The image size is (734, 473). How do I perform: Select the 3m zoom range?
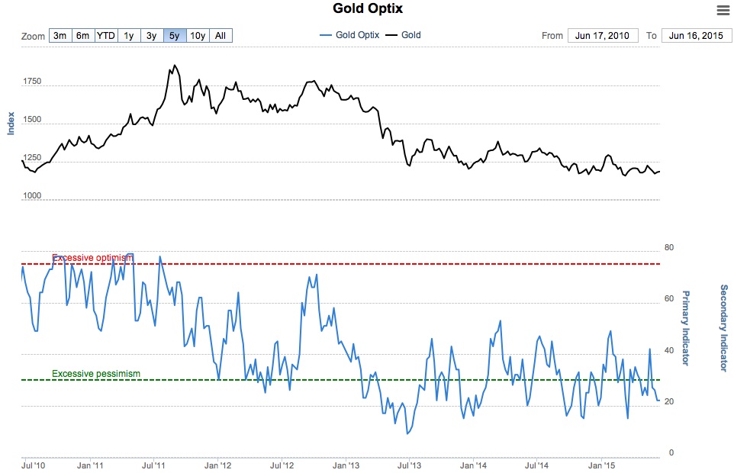click(x=60, y=35)
